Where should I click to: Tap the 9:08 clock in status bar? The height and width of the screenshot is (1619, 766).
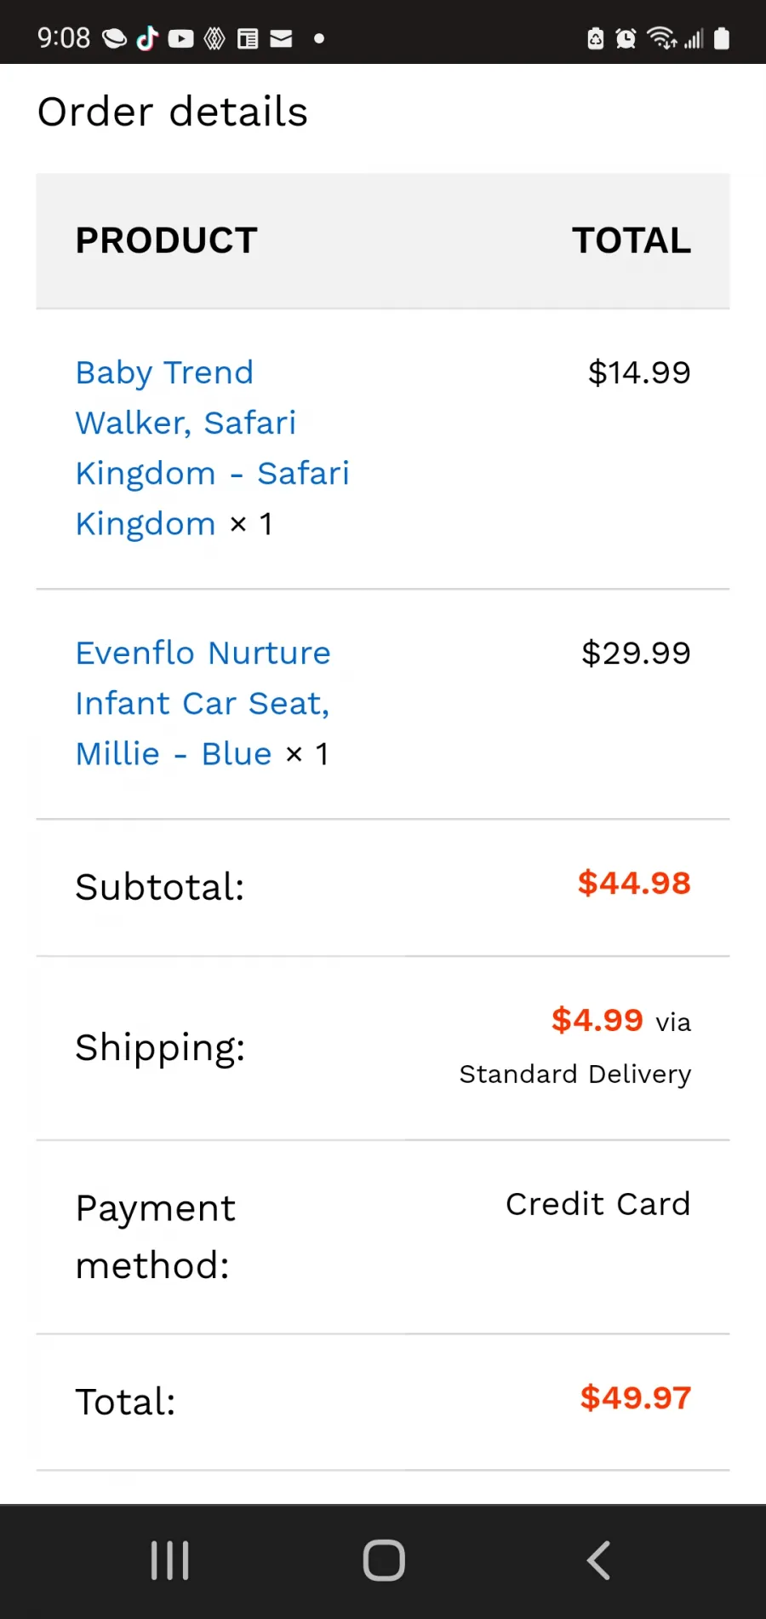64,38
